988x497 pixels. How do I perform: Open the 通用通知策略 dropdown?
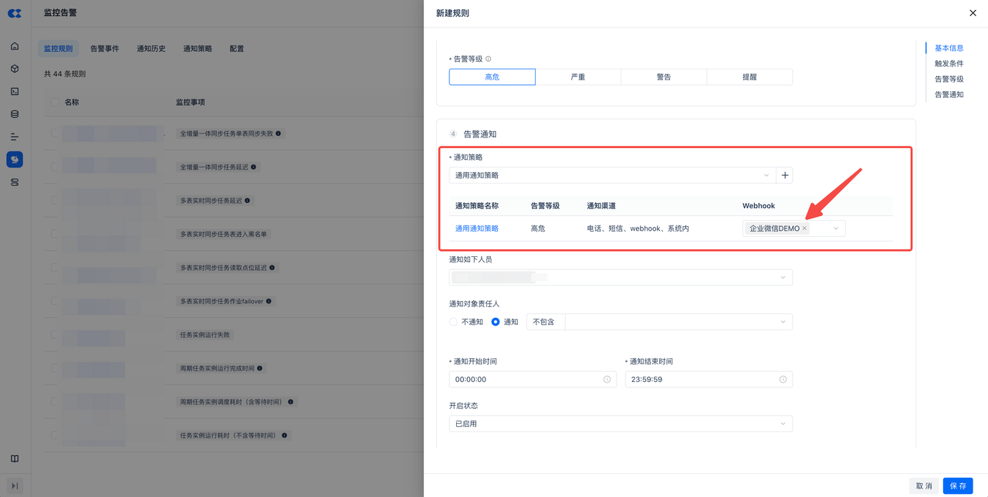point(611,175)
